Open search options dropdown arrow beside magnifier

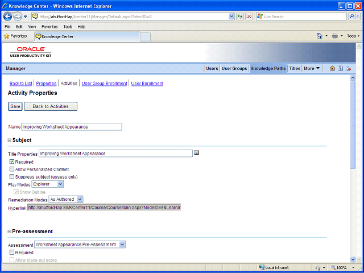pyautogui.click(x=358, y=16)
